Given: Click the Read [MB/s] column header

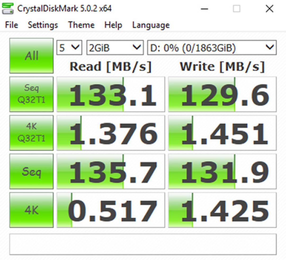Looking at the screenshot, I should 110,67.
